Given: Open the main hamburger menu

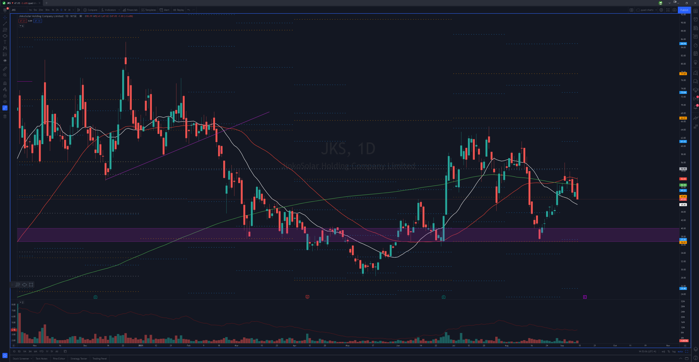Looking at the screenshot, I should 5,10.
